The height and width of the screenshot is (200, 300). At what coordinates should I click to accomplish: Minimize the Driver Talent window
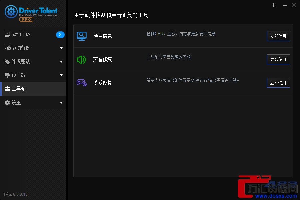pyautogui.click(x=285, y=5)
